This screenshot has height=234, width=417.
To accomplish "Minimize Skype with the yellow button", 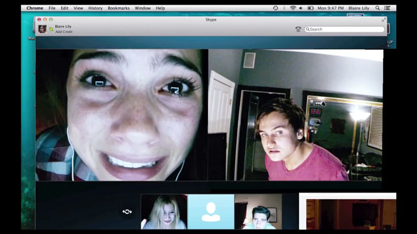I will [x=45, y=19].
